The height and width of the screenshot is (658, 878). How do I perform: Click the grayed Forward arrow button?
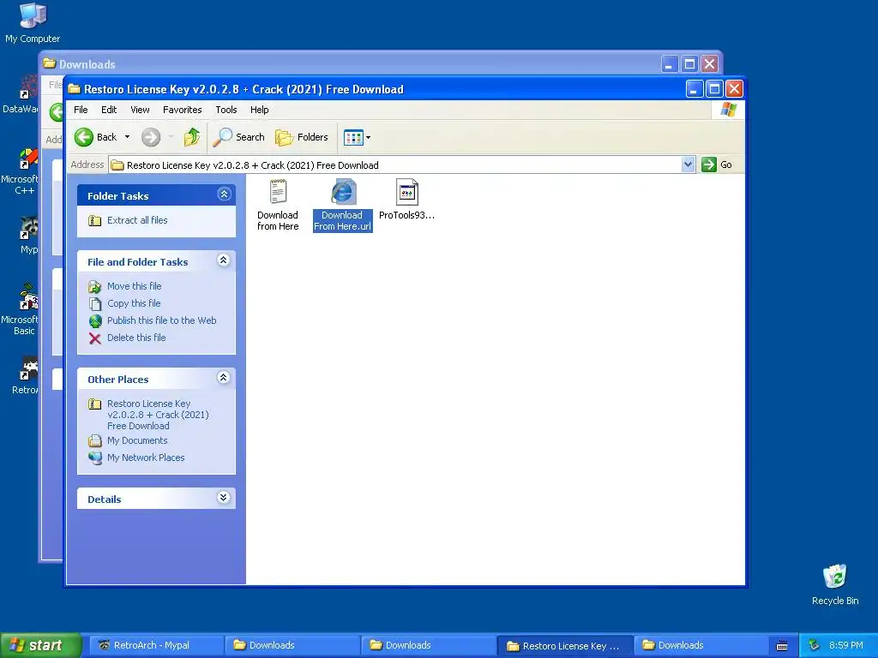[151, 137]
